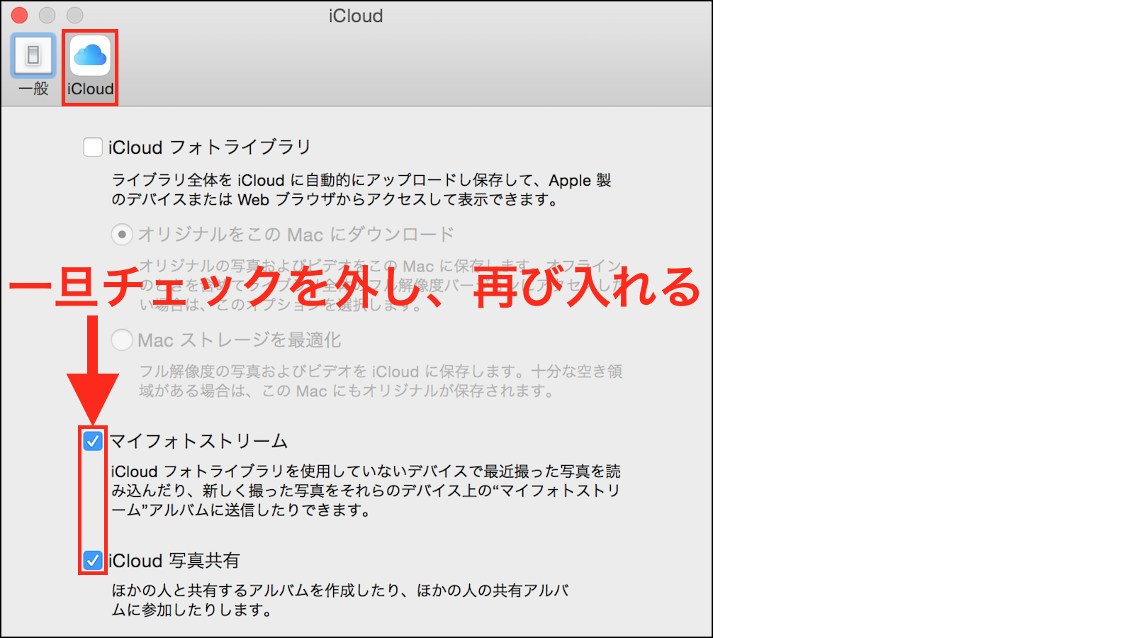Click the text beginning フル解像度の写真およびビデオ
This screenshot has height=638, width=1134.
tap(381, 381)
